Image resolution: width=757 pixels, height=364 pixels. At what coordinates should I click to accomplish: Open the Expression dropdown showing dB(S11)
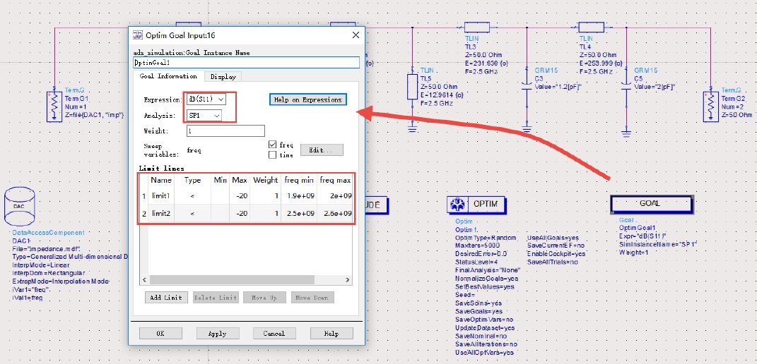[x=206, y=99]
